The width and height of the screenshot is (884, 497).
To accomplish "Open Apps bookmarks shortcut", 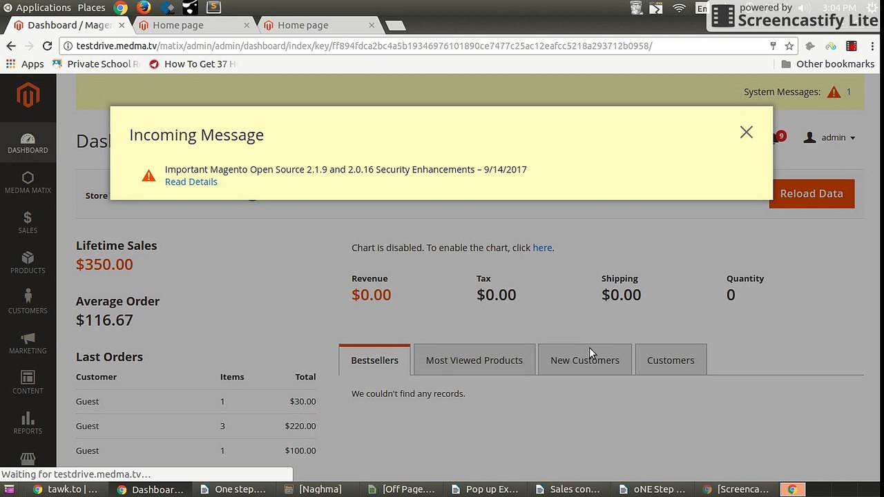I will click(25, 64).
